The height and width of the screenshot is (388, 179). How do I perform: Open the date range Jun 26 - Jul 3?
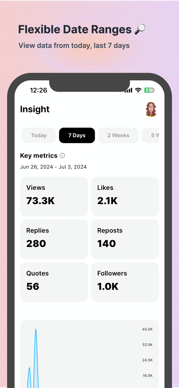[x=53, y=167]
